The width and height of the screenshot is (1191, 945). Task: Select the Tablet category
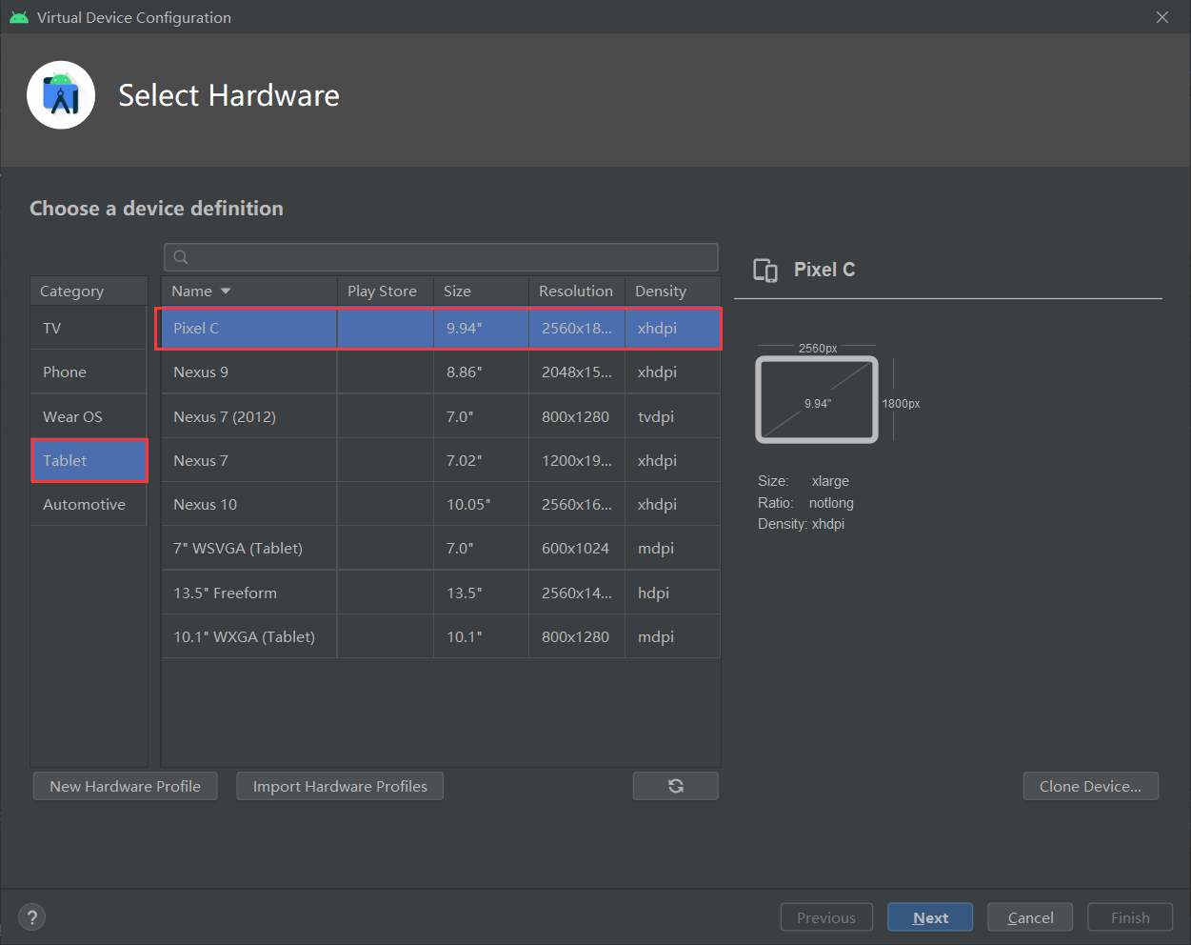coord(89,460)
